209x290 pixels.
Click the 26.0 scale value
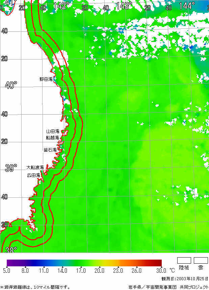pyautogui.click(x=136, y=271)
